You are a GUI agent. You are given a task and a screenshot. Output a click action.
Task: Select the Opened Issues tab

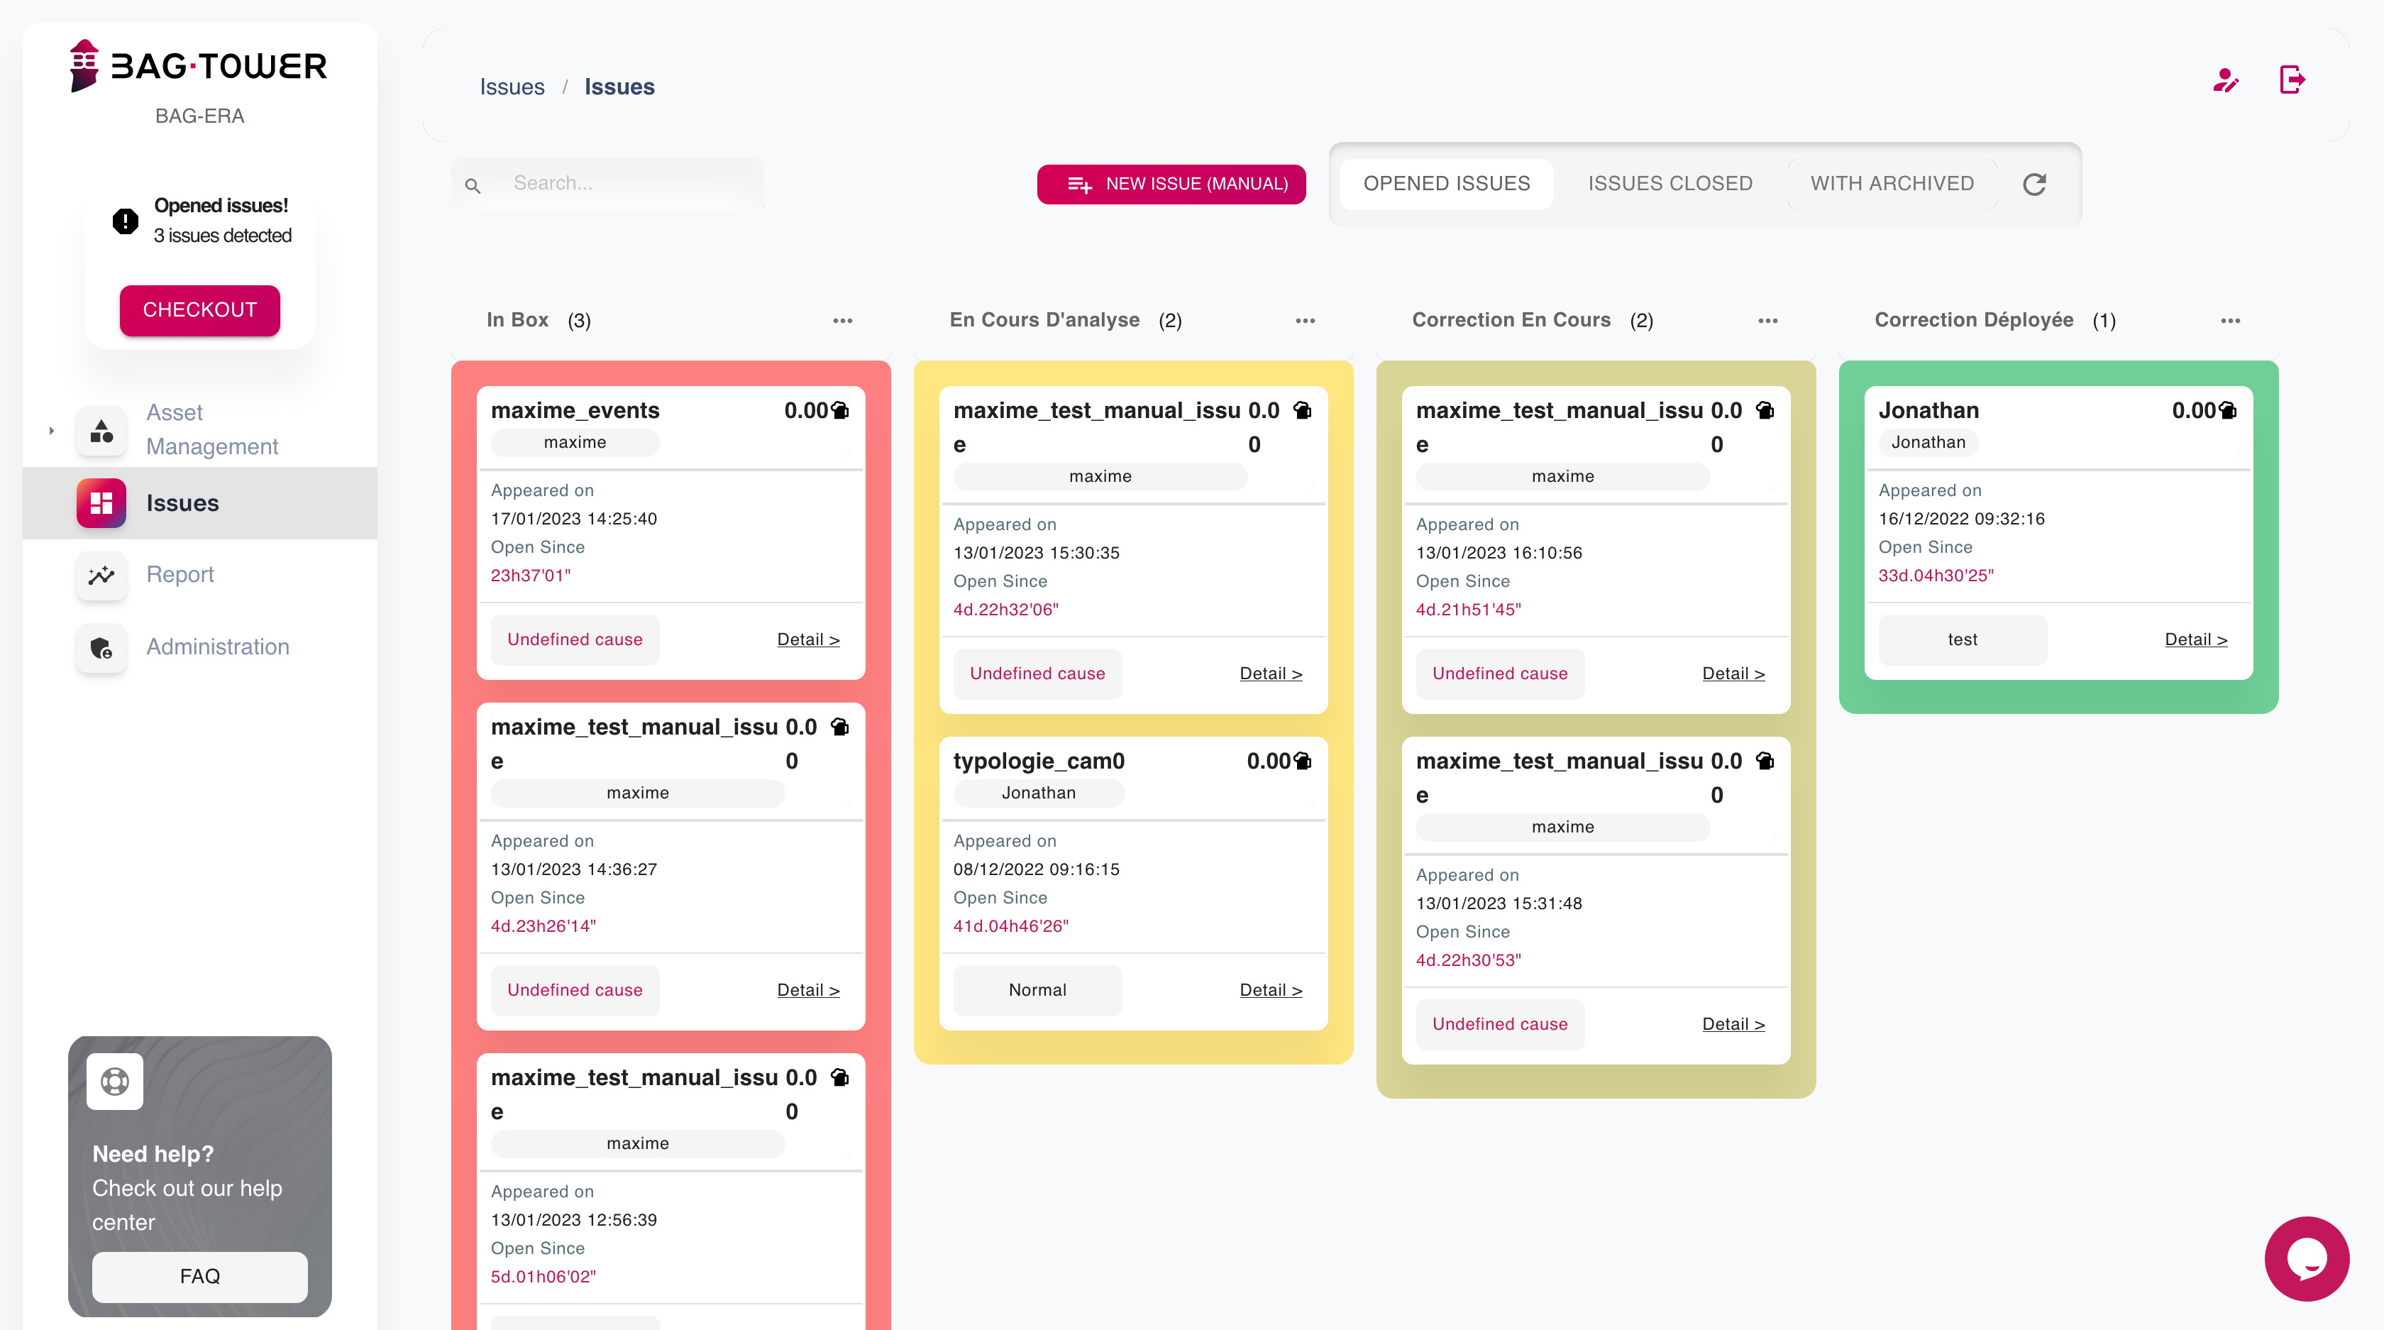click(x=1447, y=183)
